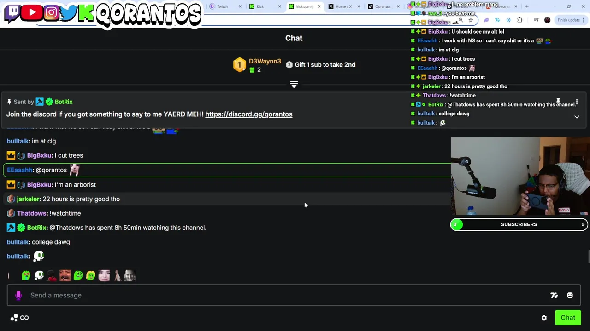Viewport: 590px width, 331px height.
Task: Open the translate icon in message box
Action: click(x=554, y=296)
